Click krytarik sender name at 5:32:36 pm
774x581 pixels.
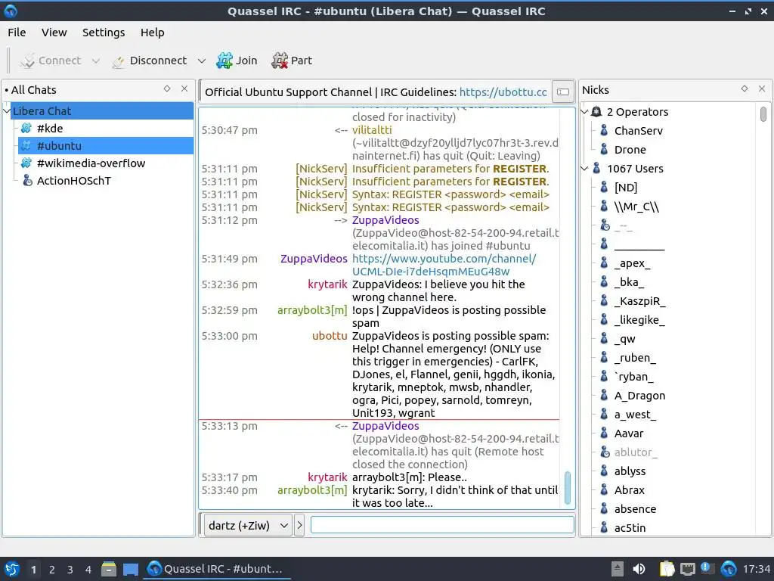[327, 284]
